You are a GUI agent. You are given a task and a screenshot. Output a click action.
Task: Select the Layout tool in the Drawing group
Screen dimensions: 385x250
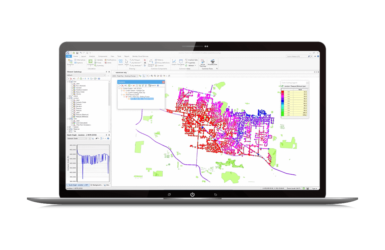120,62
